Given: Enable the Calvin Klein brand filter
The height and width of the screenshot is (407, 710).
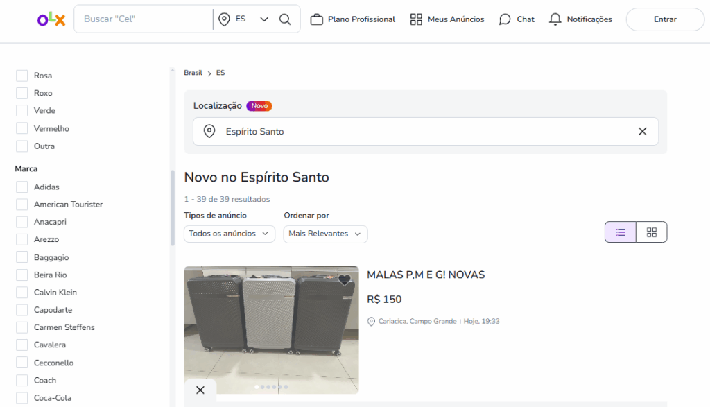Looking at the screenshot, I should (x=22, y=293).
